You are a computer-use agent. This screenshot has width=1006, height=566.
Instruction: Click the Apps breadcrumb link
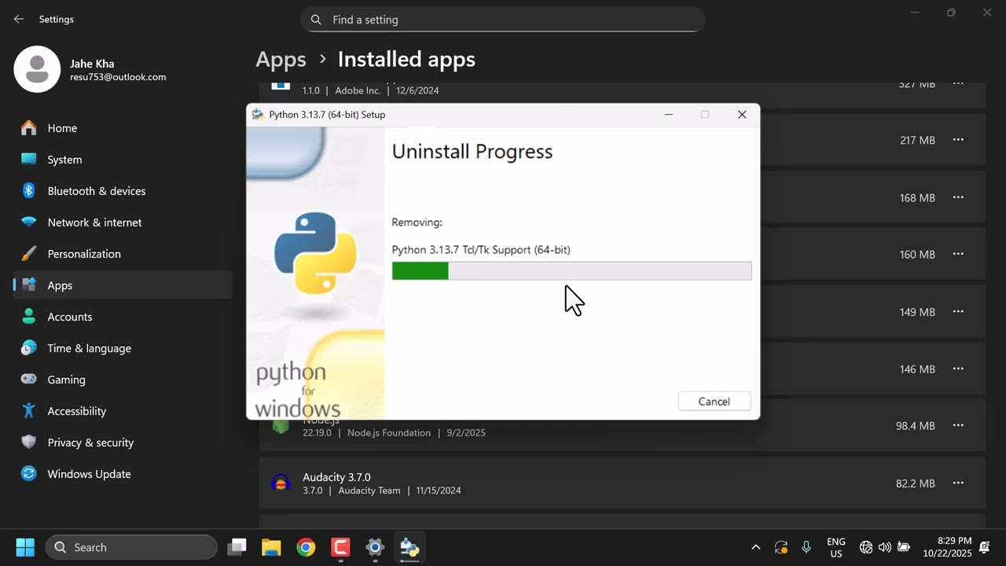pyautogui.click(x=281, y=60)
